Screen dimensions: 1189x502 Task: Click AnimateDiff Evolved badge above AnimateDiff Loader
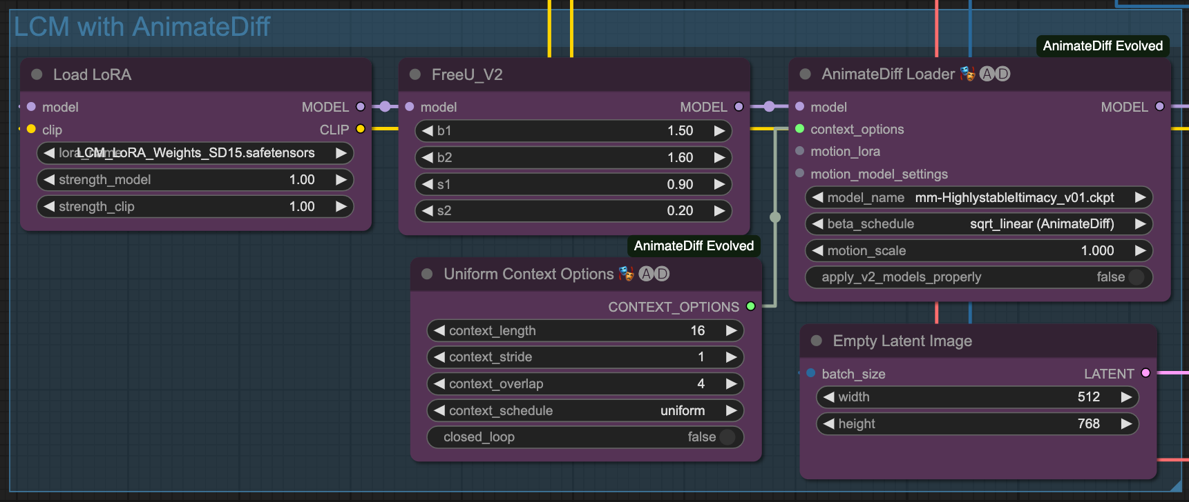tap(1103, 46)
